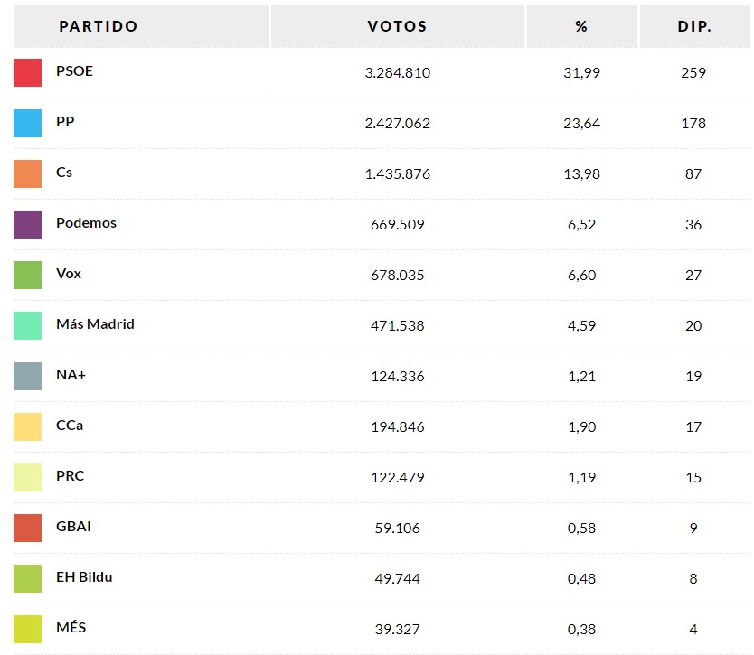This screenshot has height=655, width=754.
Task: Click the PP deputies value 178
Action: click(x=693, y=123)
